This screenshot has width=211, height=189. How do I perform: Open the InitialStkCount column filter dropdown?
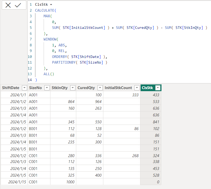pos(137,88)
